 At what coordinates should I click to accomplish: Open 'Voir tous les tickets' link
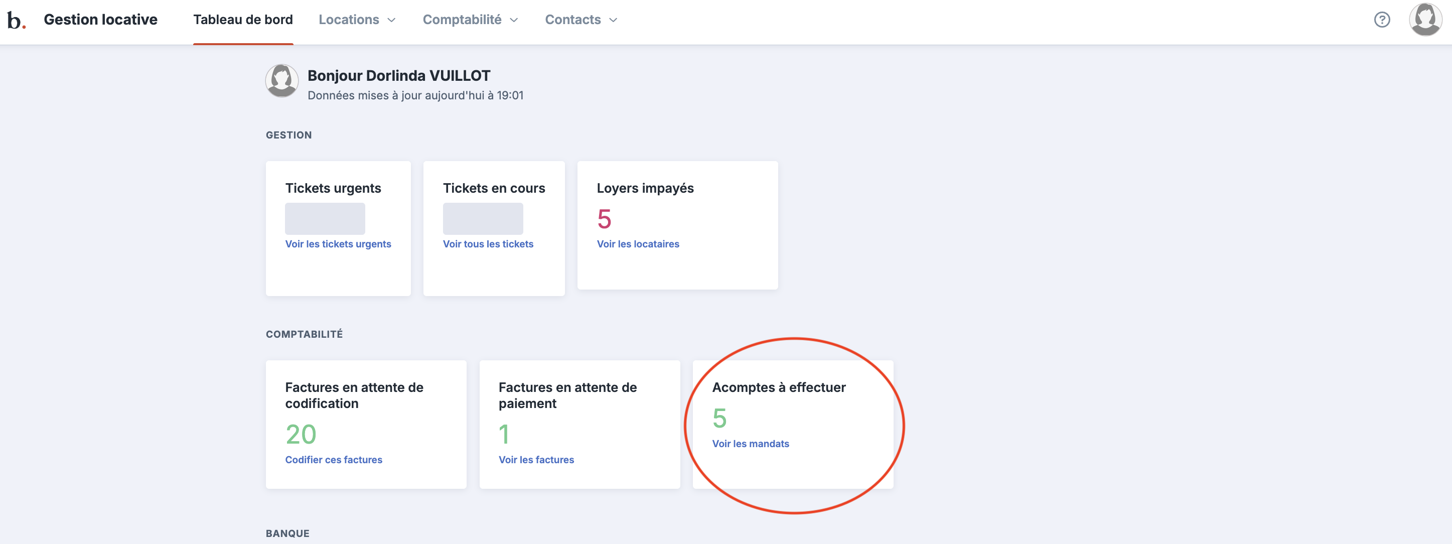point(488,244)
